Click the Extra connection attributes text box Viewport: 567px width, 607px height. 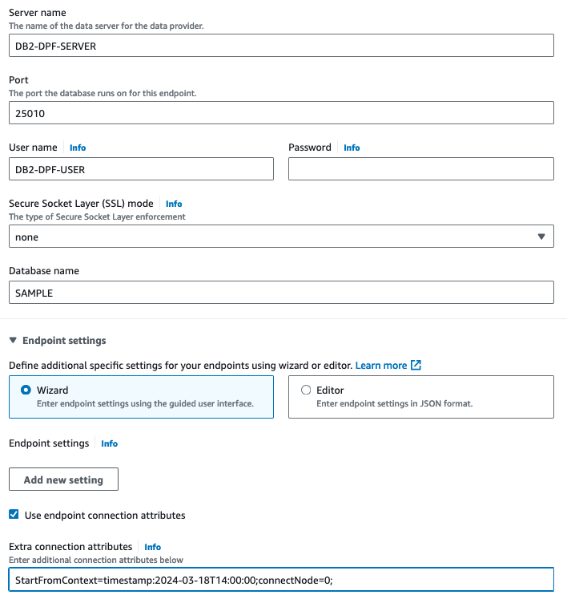[x=280, y=580]
